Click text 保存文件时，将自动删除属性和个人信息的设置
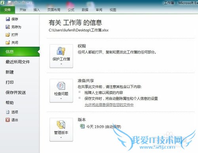This screenshot has height=153, width=198. click(121, 99)
